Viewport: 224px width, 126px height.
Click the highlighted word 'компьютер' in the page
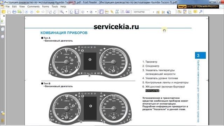point(152,91)
